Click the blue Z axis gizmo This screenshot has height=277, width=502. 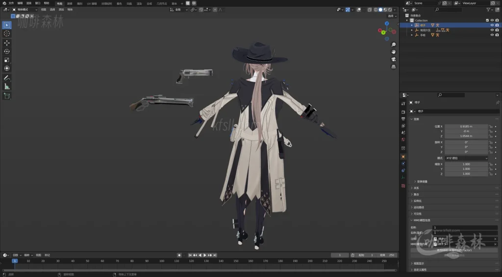tap(387, 23)
